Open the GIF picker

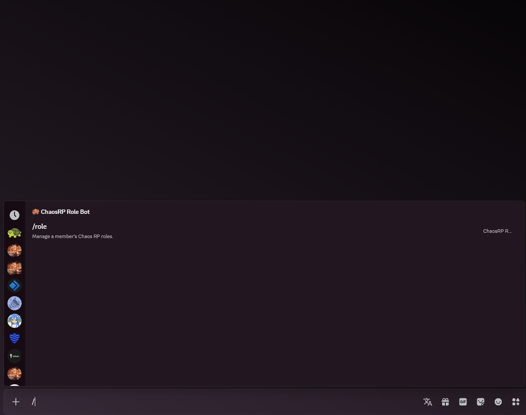pos(463,402)
